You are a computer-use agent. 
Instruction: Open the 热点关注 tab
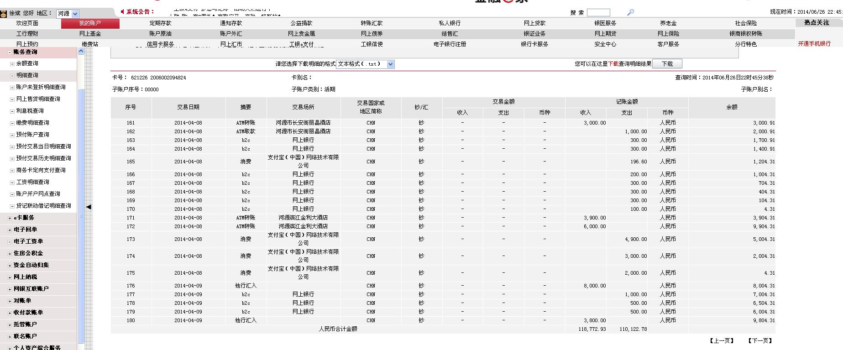(817, 22)
